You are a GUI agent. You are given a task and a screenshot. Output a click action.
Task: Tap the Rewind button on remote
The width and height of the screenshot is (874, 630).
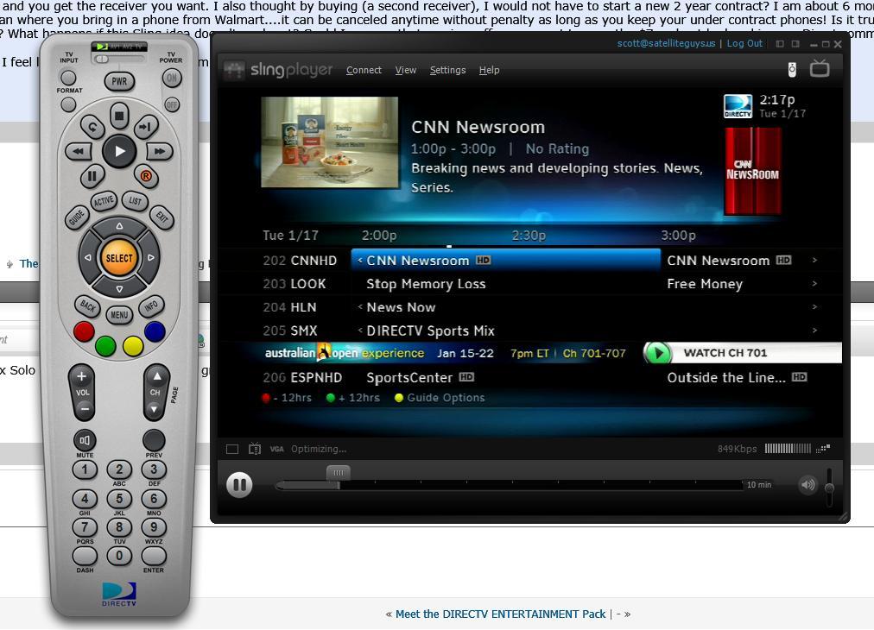click(x=79, y=151)
